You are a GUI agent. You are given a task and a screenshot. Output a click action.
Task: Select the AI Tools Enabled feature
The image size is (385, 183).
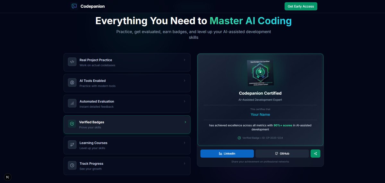[127, 83]
